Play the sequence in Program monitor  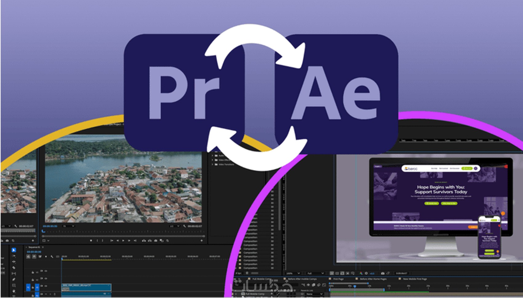point(123,241)
